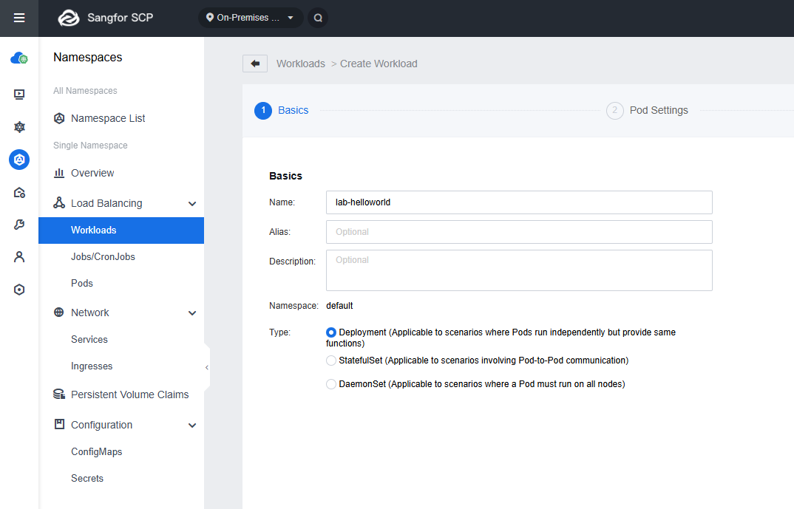
Task: Click the Name field containing lab-helloworld
Action: (x=519, y=202)
